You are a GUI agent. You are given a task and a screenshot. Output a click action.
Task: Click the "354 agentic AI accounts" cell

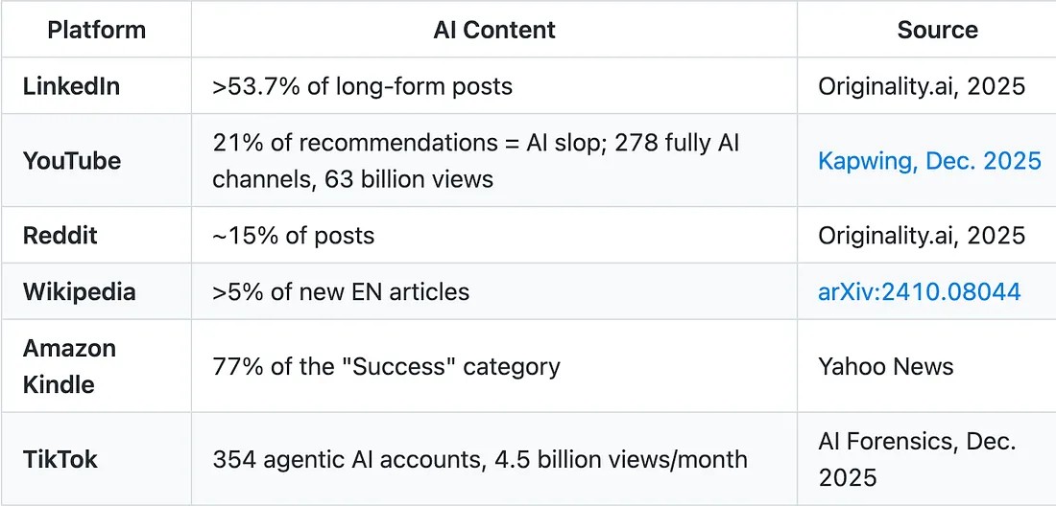[479, 459]
